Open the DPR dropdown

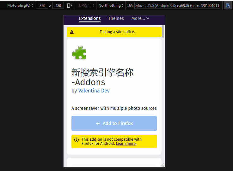(87, 5)
